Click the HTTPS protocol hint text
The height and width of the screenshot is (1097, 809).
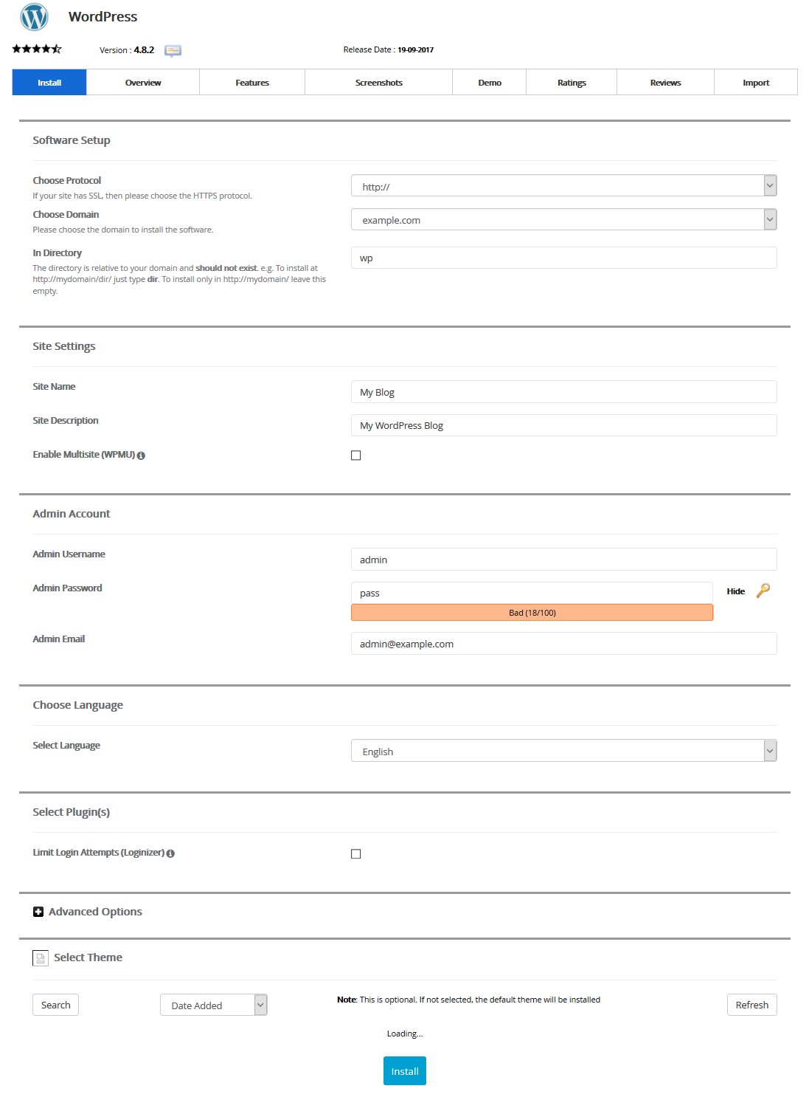pos(142,196)
